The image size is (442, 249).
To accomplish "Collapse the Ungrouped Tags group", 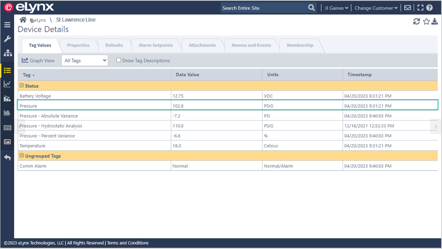I will tap(22, 156).
